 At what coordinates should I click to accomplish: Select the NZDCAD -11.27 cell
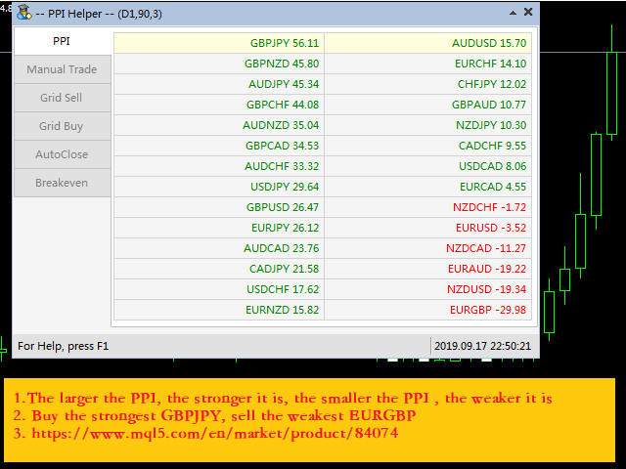pyautogui.click(x=428, y=248)
